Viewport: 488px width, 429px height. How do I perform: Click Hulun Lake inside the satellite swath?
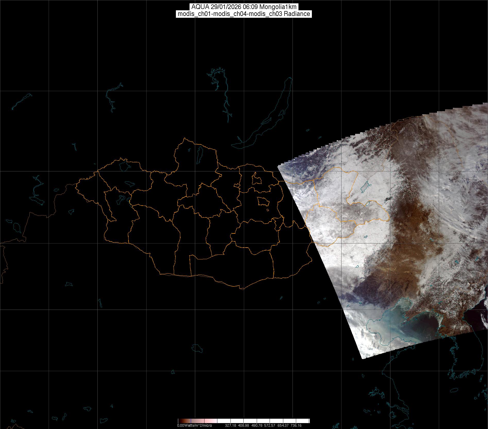[365, 187]
